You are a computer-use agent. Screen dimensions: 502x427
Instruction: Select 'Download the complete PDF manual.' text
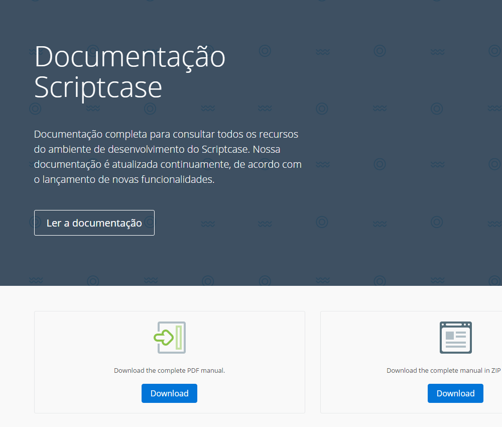[169, 370]
